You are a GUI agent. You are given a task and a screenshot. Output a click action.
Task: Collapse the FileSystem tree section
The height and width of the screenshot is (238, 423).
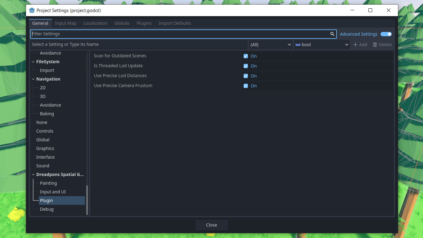(x=33, y=61)
